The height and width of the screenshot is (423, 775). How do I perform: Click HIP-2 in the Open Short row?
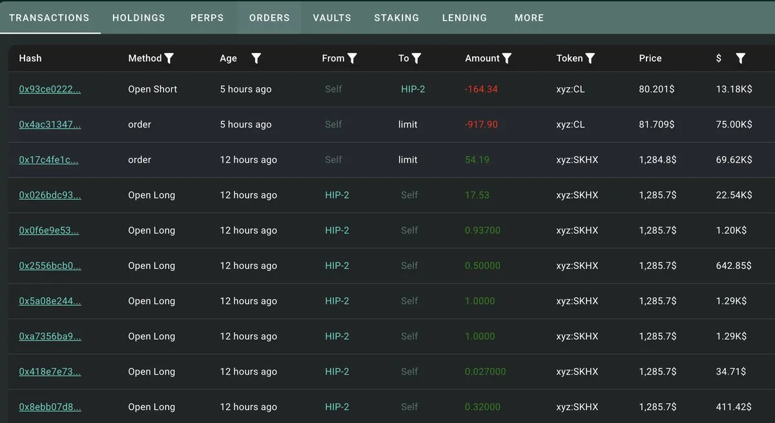click(x=413, y=89)
